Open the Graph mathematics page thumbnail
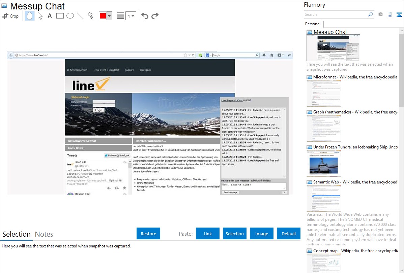This screenshot has width=404, height=273. [x=324, y=128]
